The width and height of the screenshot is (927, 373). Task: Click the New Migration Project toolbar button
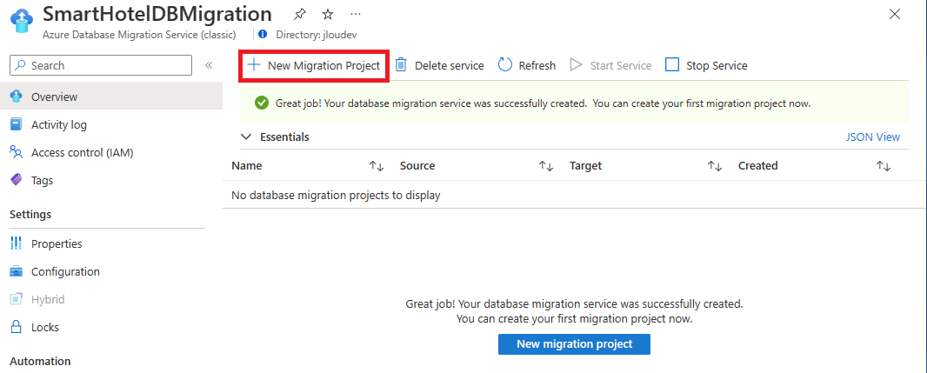[x=313, y=65]
